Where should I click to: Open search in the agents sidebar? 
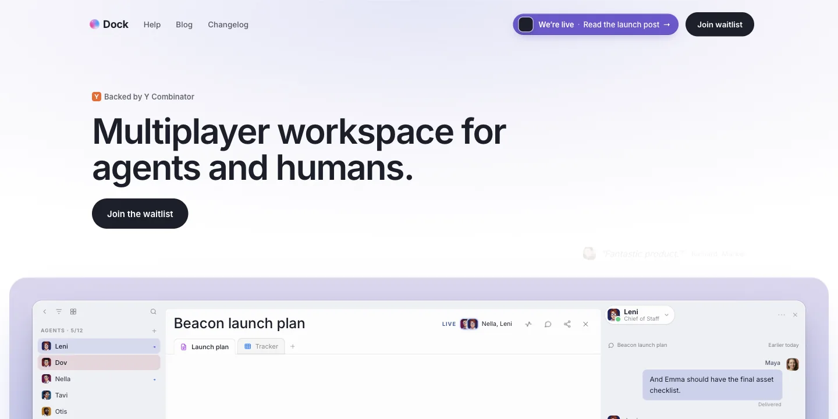[154, 312]
